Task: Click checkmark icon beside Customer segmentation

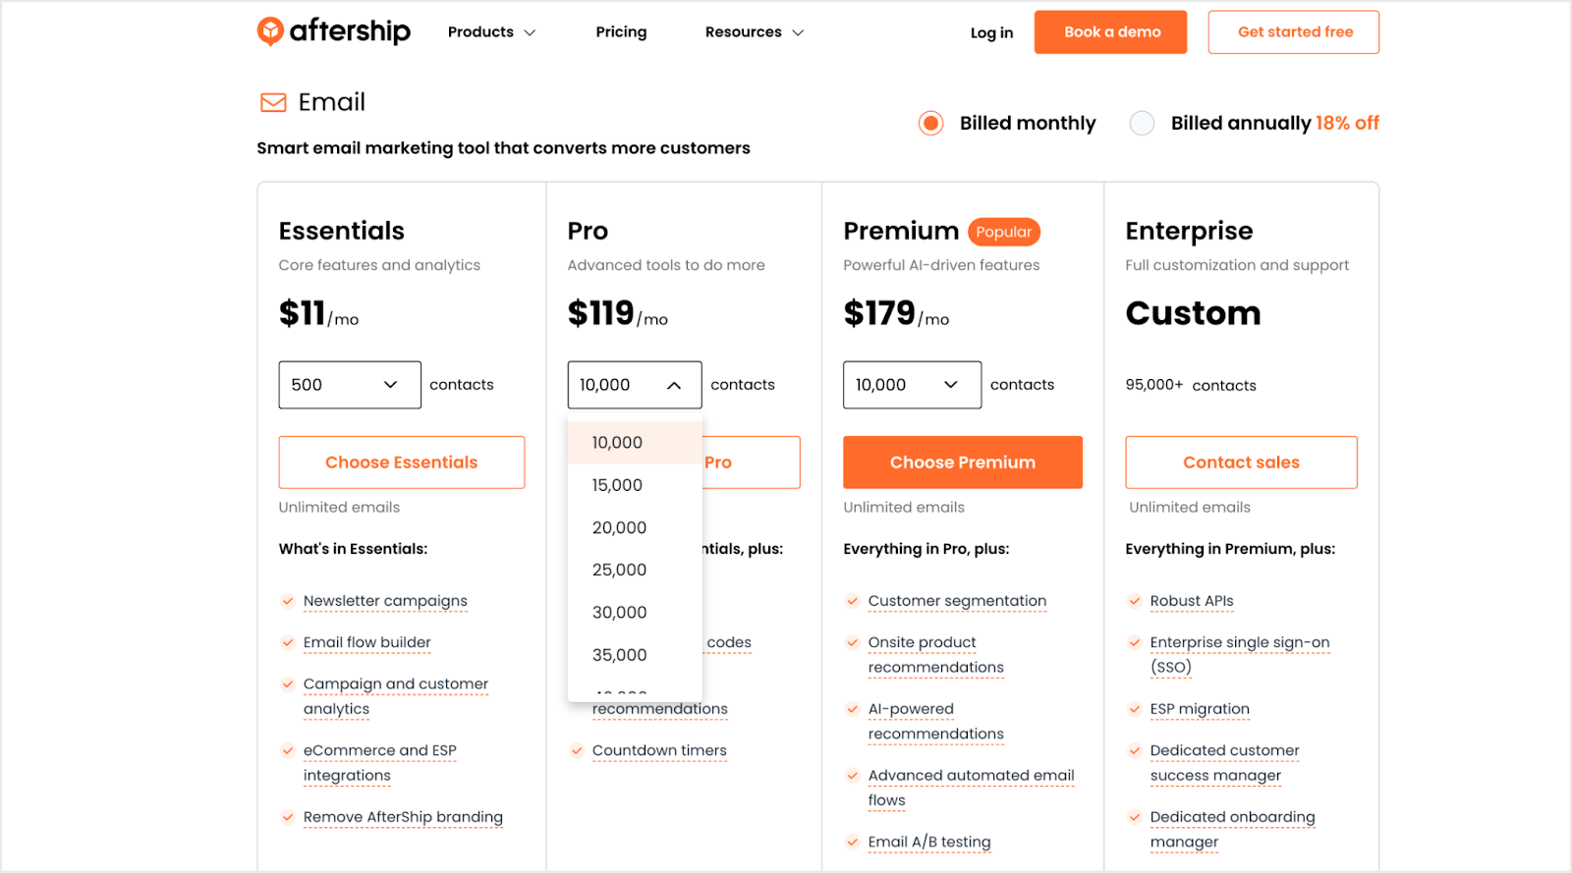Action: click(853, 601)
